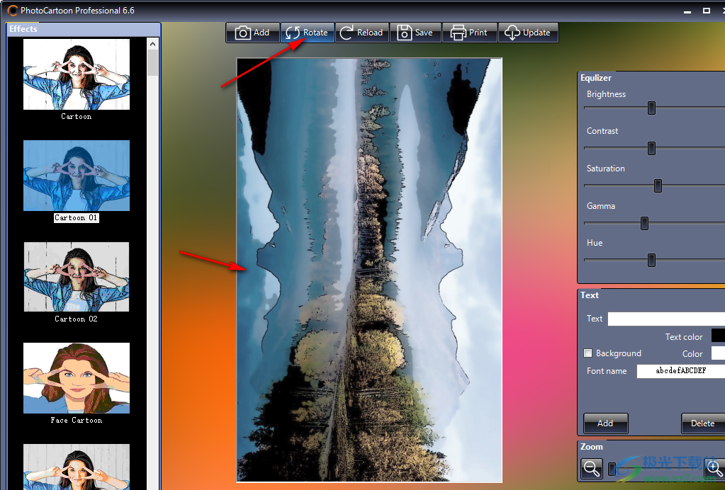Image resolution: width=725 pixels, height=490 pixels.
Task: Rotate the image with the Rotate button
Action: [307, 33]
